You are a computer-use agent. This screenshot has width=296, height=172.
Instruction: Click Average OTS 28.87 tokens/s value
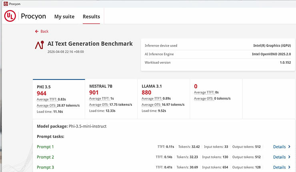[68, 105]
